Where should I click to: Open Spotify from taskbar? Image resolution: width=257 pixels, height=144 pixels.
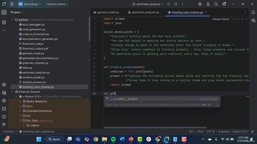(113, 139)
